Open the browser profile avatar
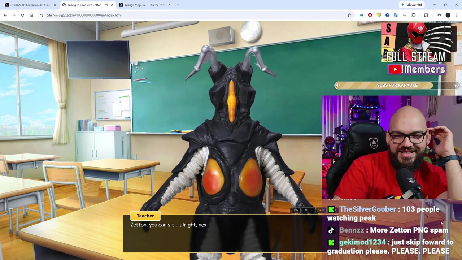The image size is (462, 260). coord(448,15)
